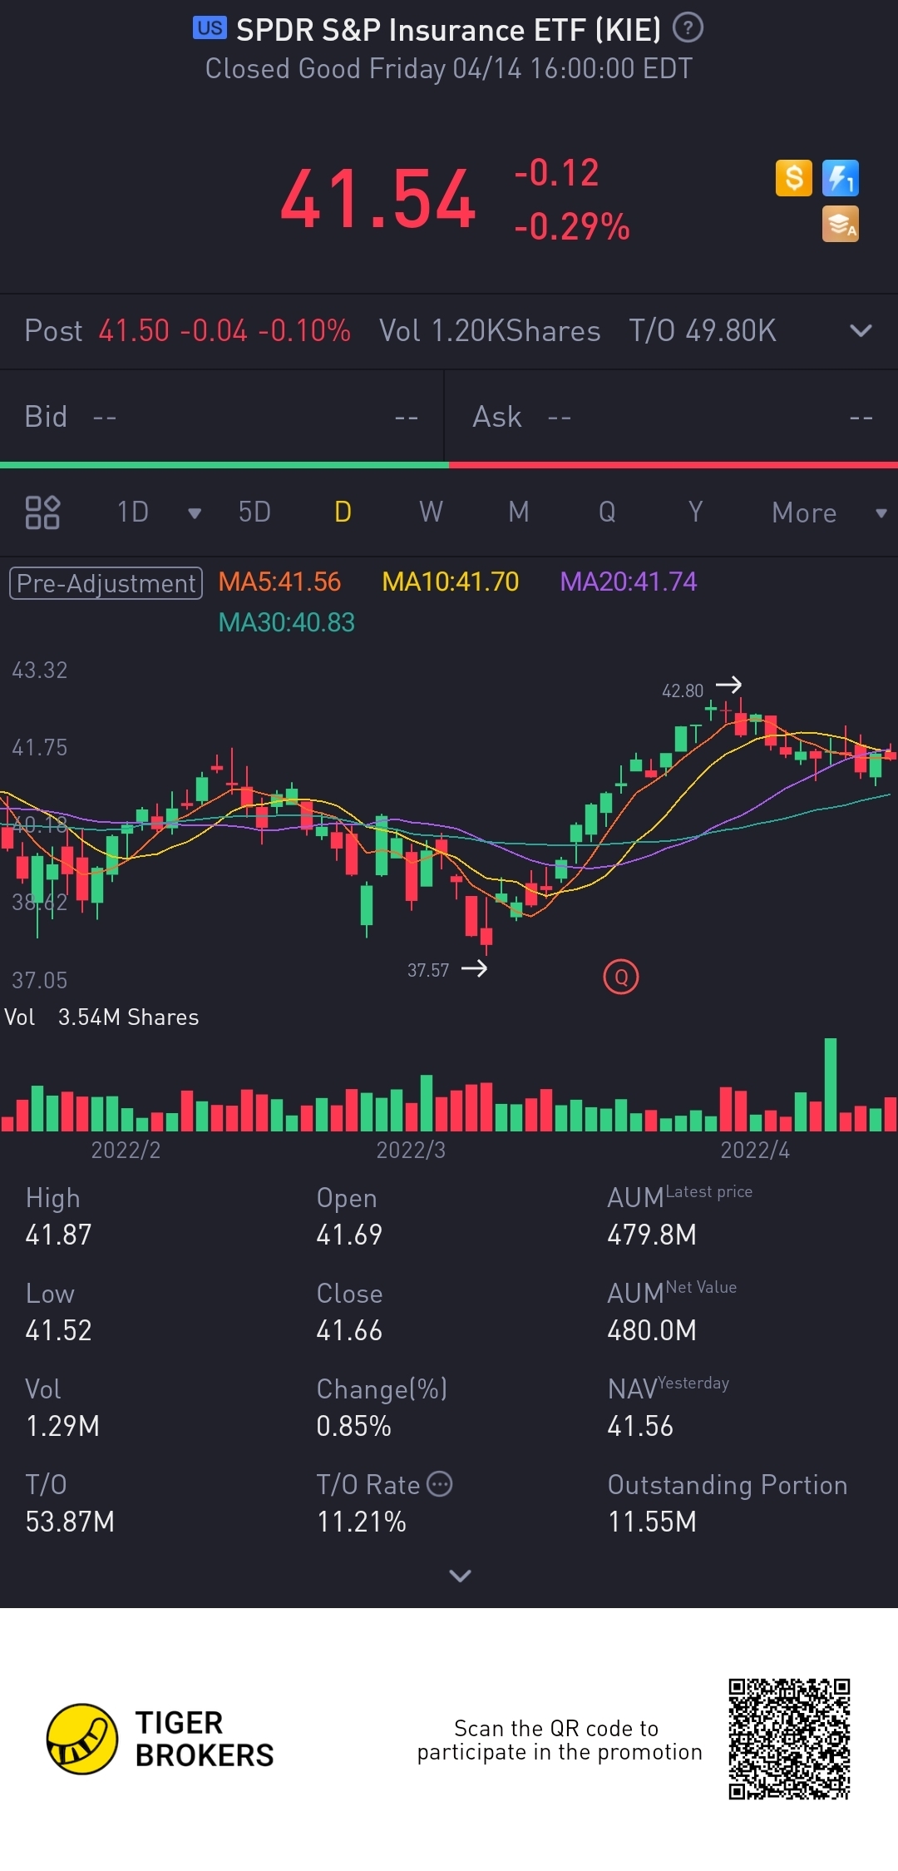Screen dimensions: 898x1871
Task: Select the W weekly chart tab
Action: [x=431, y=512]
